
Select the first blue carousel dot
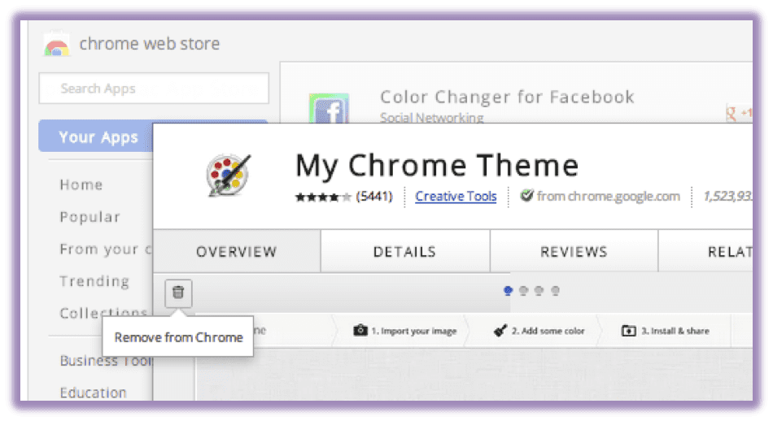pos(508,290)
